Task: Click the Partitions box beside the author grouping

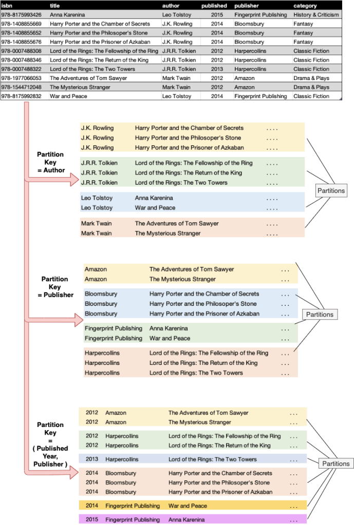Action: [331, 191]
